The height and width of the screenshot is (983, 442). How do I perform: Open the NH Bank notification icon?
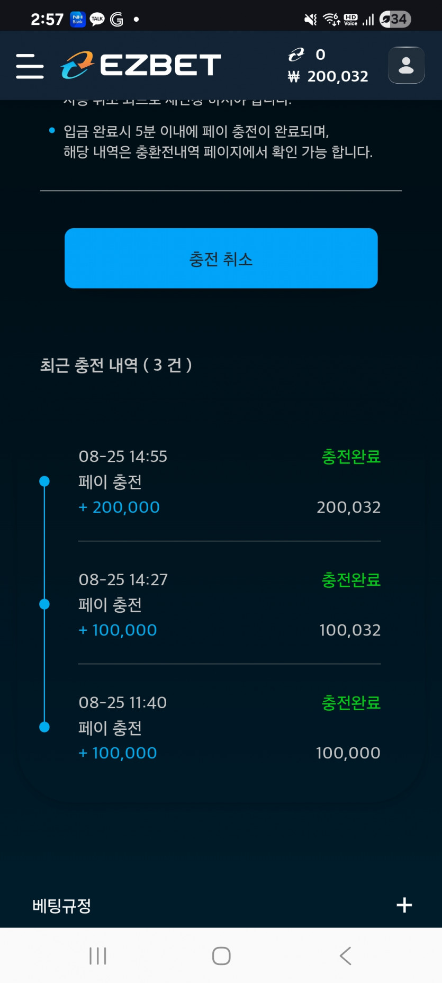coord(78,20)
